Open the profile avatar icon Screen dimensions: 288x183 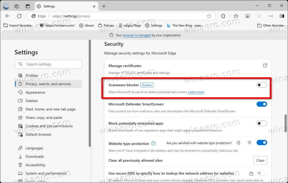point(6,6)
